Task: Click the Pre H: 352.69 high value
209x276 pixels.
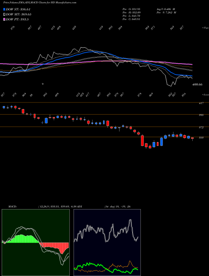Action: 131,12
